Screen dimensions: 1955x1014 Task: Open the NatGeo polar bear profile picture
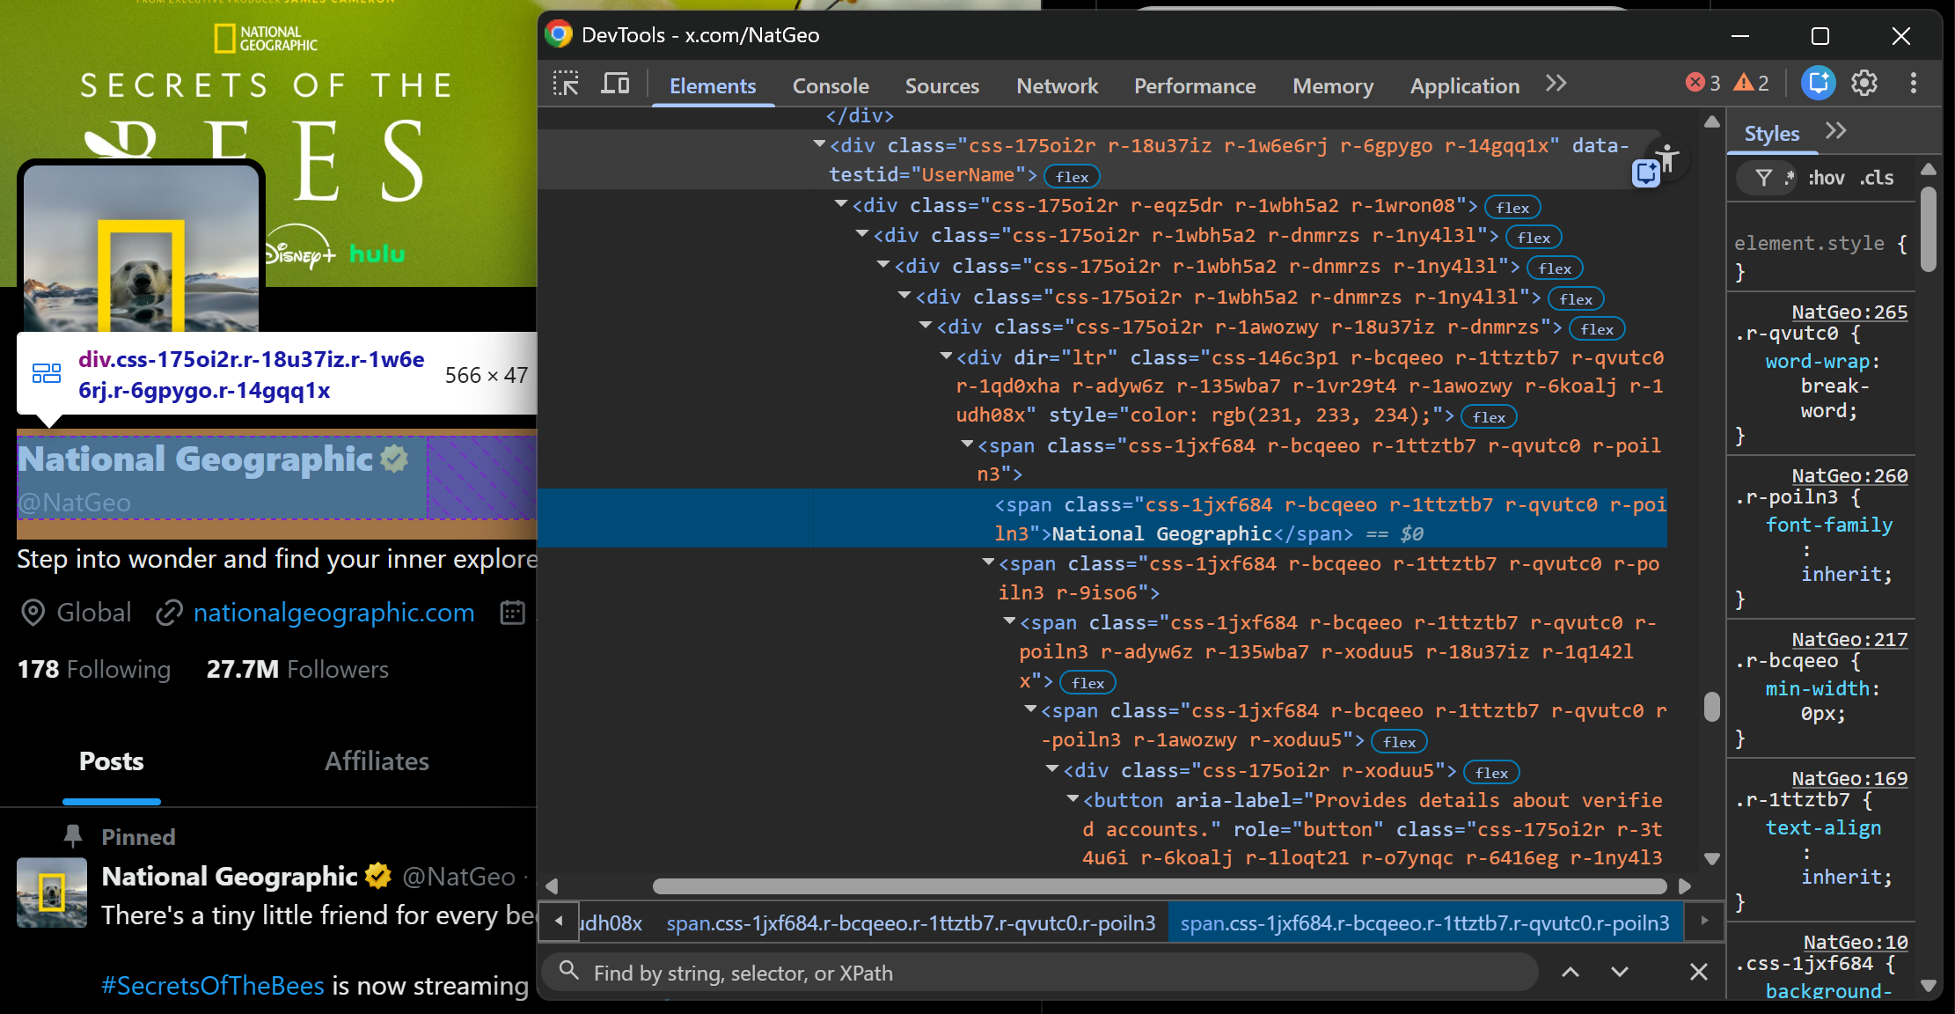click(141, 248)
